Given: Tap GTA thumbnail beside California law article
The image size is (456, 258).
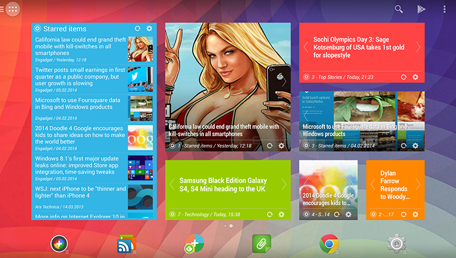Looking at the screenshot, I should [x=140, y=49].
